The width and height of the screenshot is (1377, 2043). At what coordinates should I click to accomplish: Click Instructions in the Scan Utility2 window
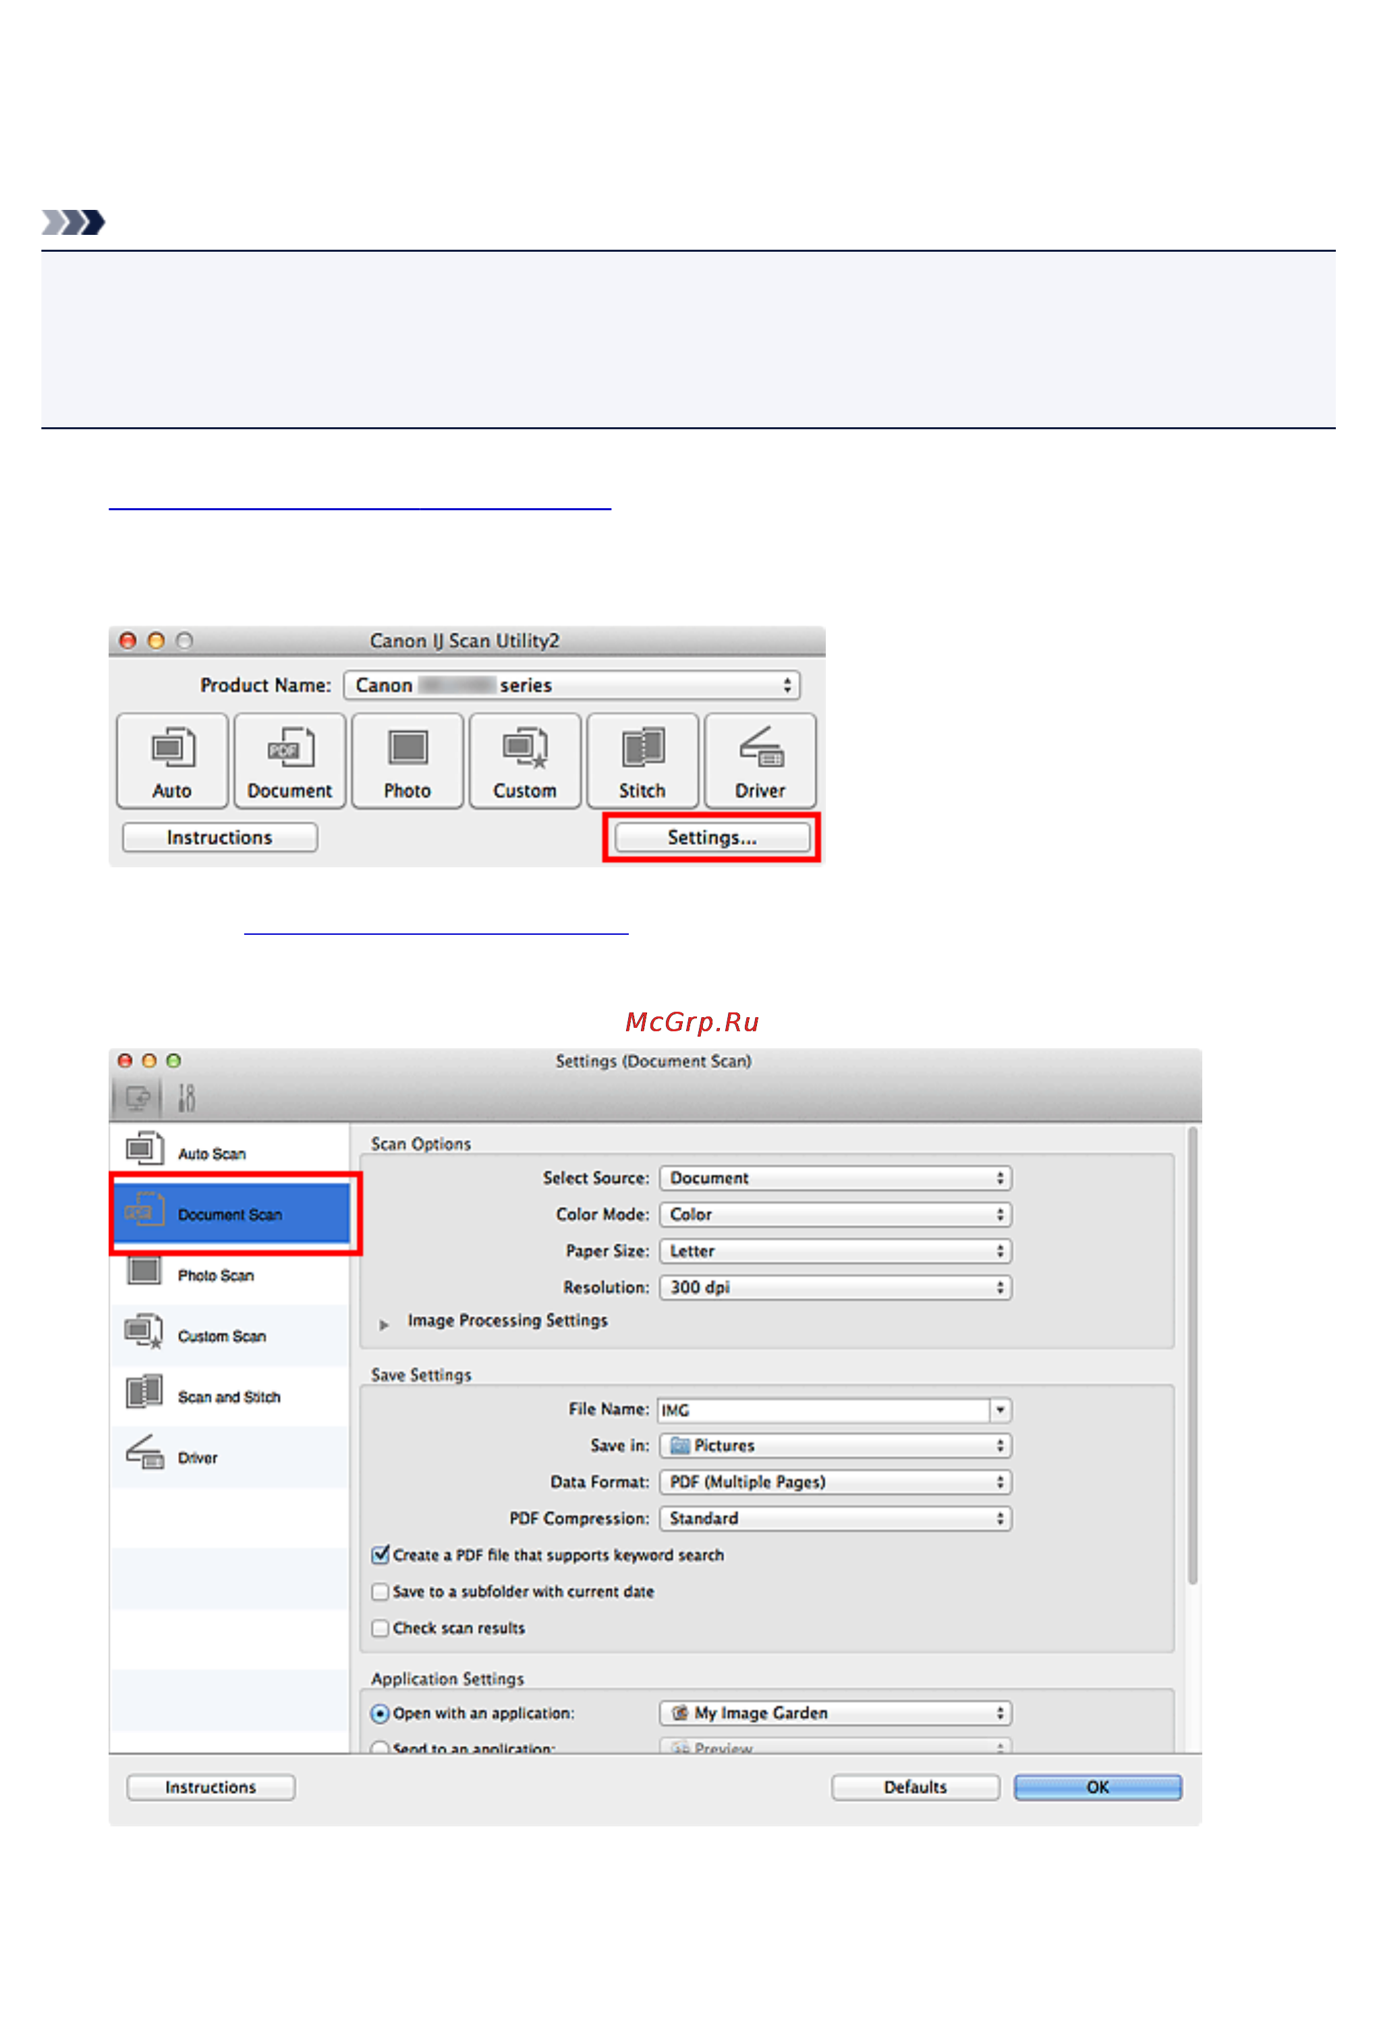(219, 837)
